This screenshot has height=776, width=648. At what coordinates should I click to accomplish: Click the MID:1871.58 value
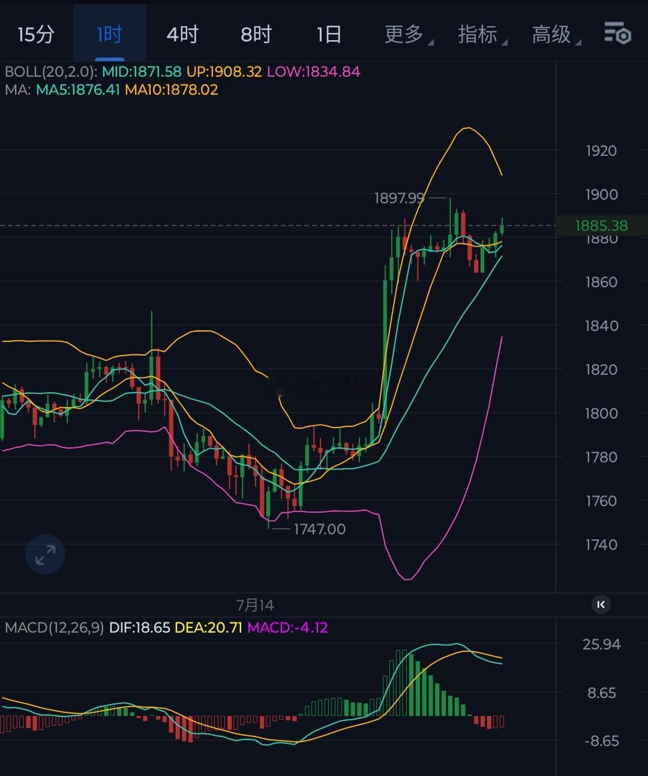point(142,72)
